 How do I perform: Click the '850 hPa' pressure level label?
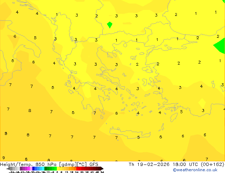(46, 165)
